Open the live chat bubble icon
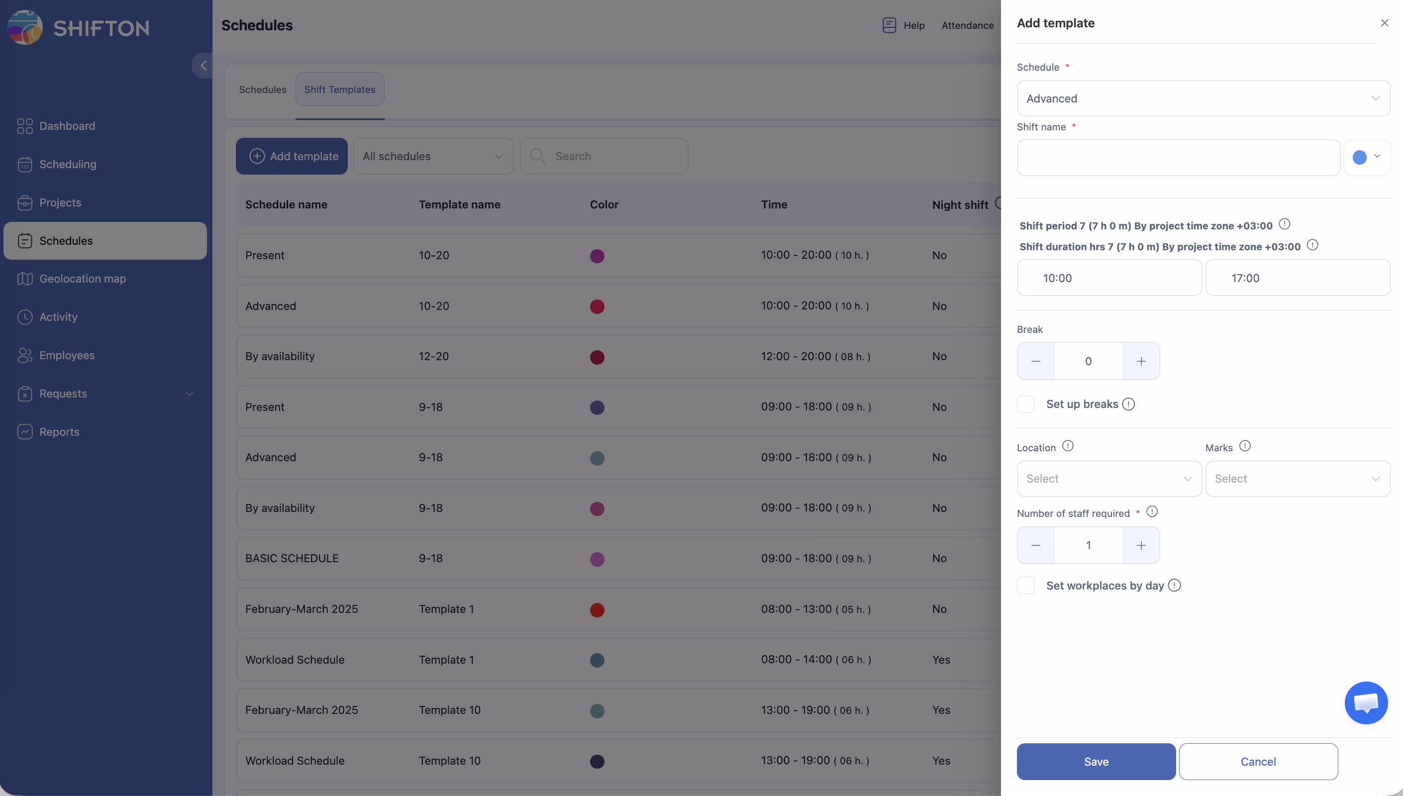Viewport: 1403px width, 796px height. tap(1365, 702)
